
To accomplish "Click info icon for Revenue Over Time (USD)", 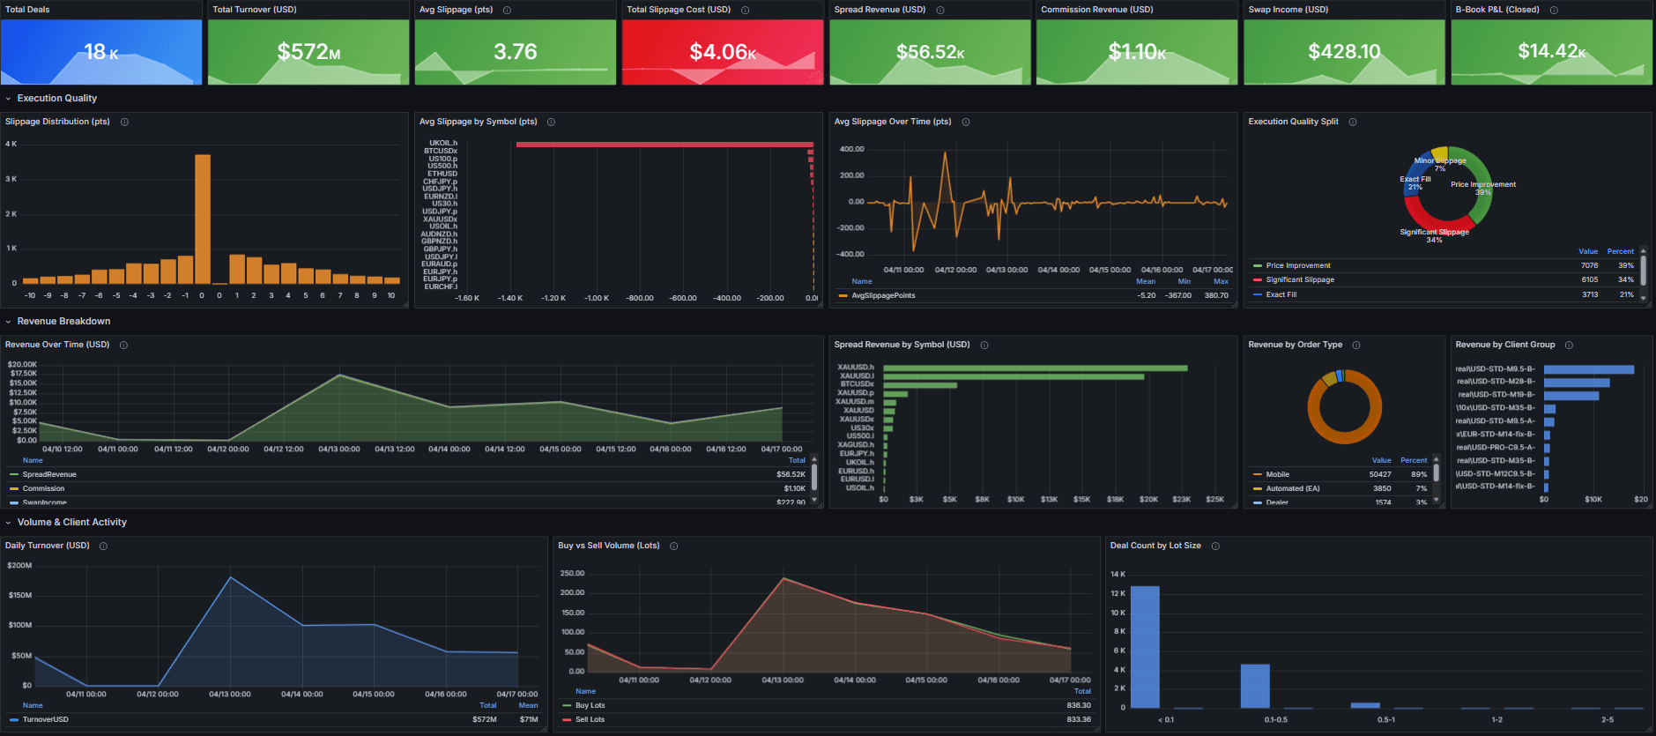I will 123,345.
